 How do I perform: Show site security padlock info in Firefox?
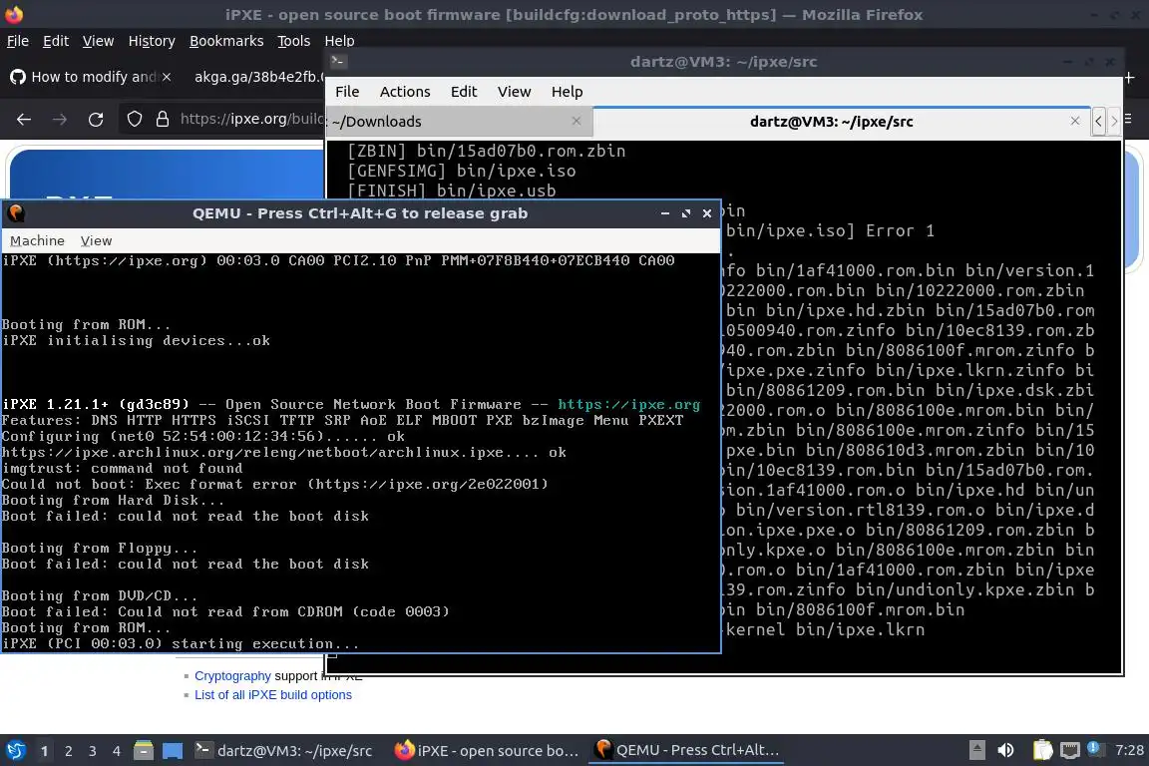163,119
